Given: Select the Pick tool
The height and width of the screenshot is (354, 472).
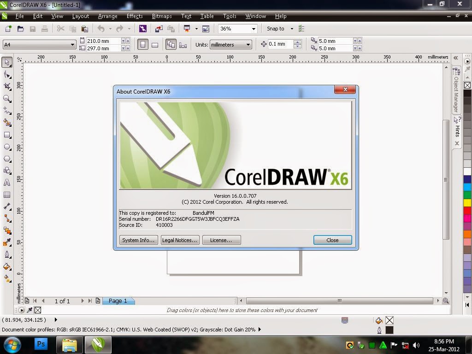Looking at the screenshot, I should (7, 62).
